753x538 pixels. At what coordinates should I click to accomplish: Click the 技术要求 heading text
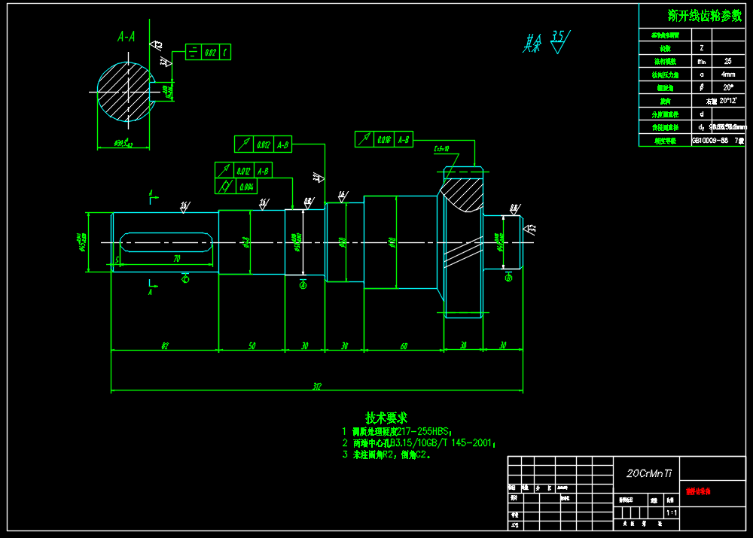click(x=386, y=418)
